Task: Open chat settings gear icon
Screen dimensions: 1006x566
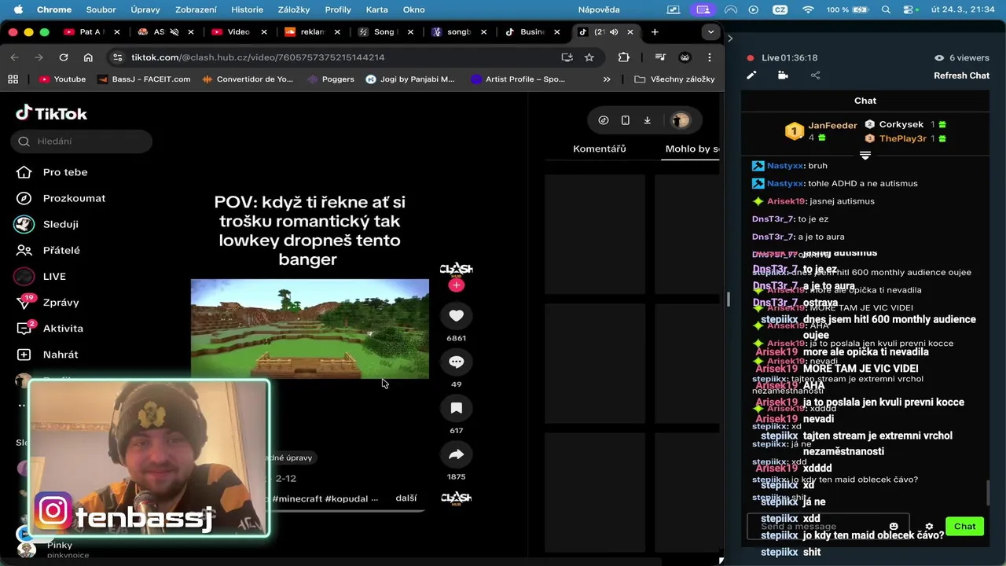Action: pos(929,527)
